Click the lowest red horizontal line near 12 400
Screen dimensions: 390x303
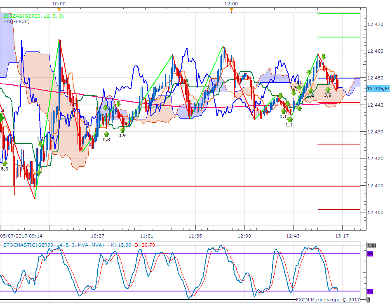click(x=338, y=210)
